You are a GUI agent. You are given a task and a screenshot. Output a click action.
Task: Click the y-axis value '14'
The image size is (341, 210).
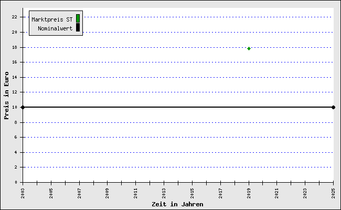click(x=15, y=77)
